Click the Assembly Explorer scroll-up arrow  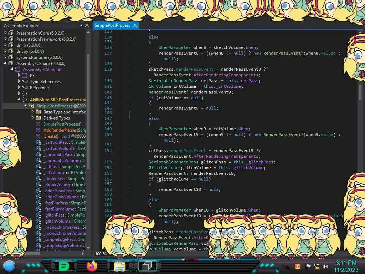(x=88, y=32)
